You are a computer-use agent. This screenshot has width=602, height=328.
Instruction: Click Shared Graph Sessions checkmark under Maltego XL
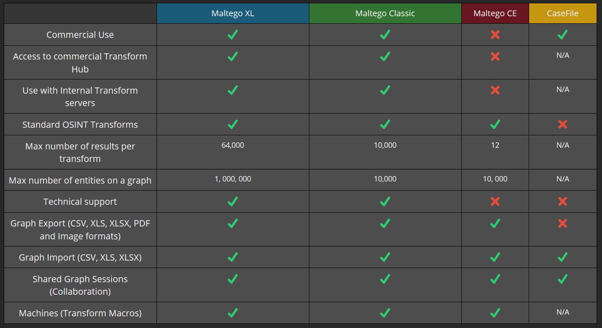click(x=233, y=279)
